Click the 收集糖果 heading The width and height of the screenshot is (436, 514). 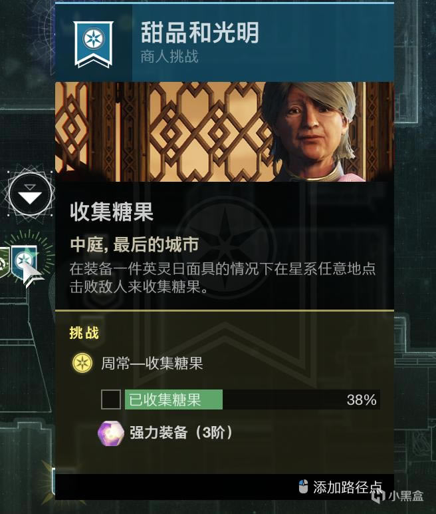point(112,212)
